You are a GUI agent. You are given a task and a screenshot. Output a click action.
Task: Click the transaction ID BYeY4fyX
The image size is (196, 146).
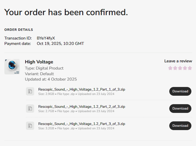click(x=46, y=38)
